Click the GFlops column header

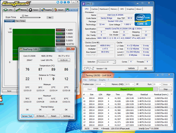[130, 95]
